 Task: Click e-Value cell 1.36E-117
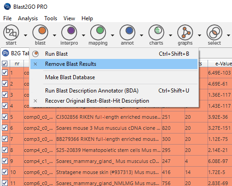click(220, 95)
